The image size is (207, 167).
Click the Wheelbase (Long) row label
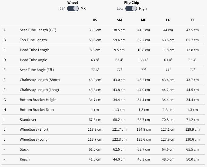[34, 139]
